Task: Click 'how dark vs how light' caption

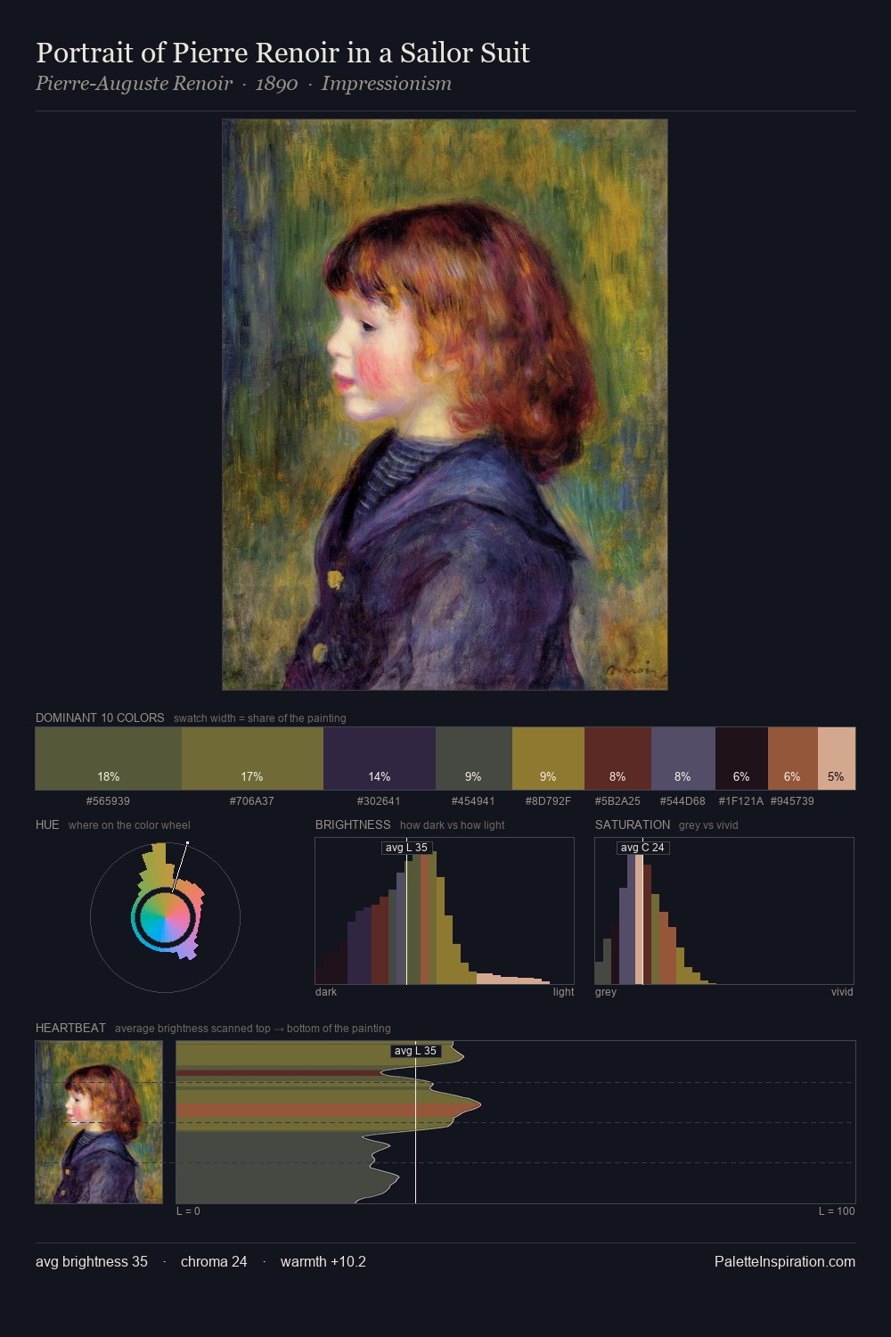Action: (452, 825)
